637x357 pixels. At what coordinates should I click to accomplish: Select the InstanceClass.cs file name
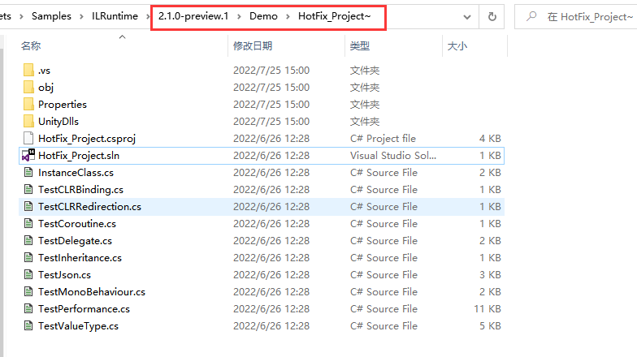76,173
